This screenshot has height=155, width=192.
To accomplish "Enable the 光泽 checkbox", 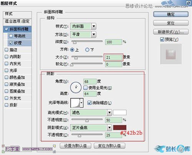I will click(7, 70).
